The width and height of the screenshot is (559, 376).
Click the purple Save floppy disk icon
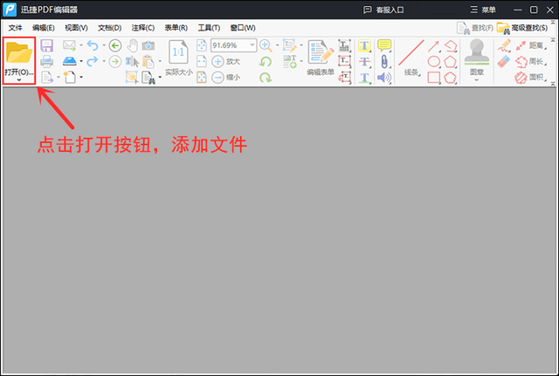pos(46,46)
